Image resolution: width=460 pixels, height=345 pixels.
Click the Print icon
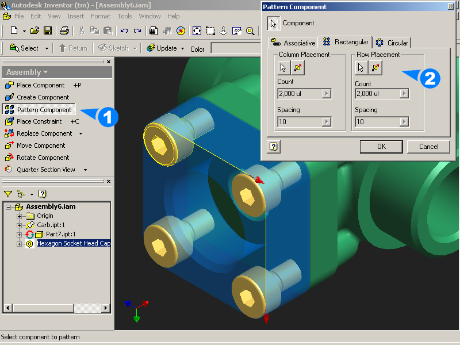[64, 30]
